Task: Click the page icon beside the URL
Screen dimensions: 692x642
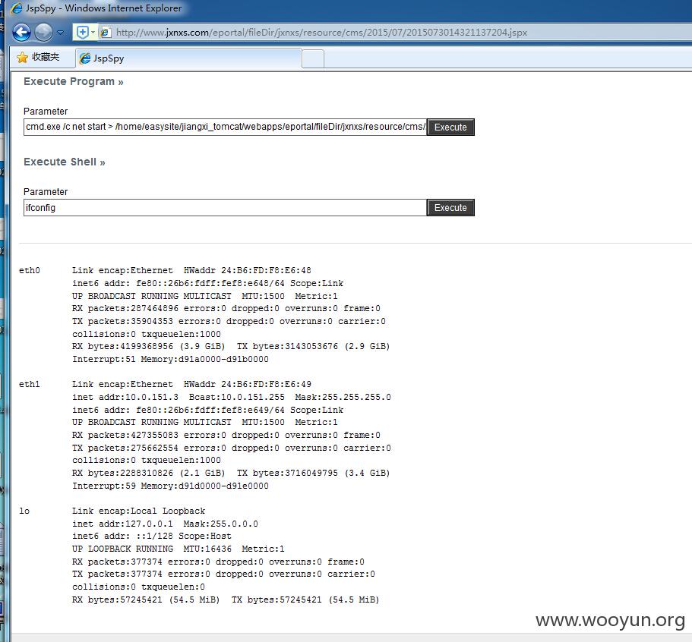Action: [x=106, y=32]
